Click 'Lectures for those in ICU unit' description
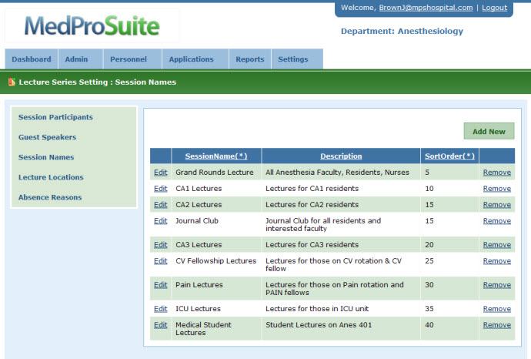The width and height of the screenshot is (531, 359). (x=317, y=309)
